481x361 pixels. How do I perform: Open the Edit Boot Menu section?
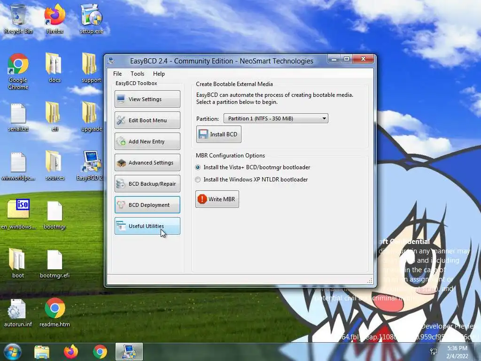pos(147,120)
